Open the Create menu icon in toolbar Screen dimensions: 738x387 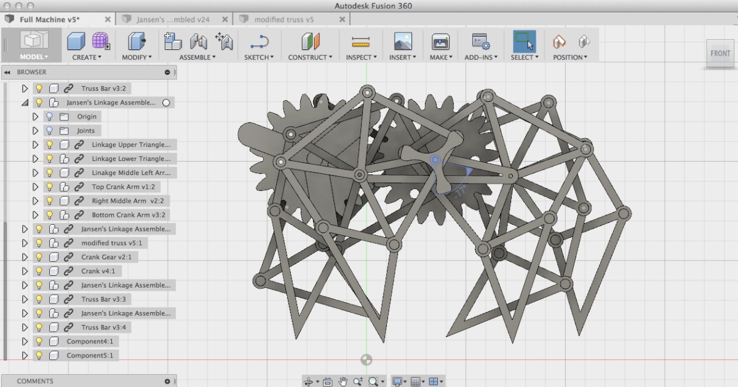point(76,41)
